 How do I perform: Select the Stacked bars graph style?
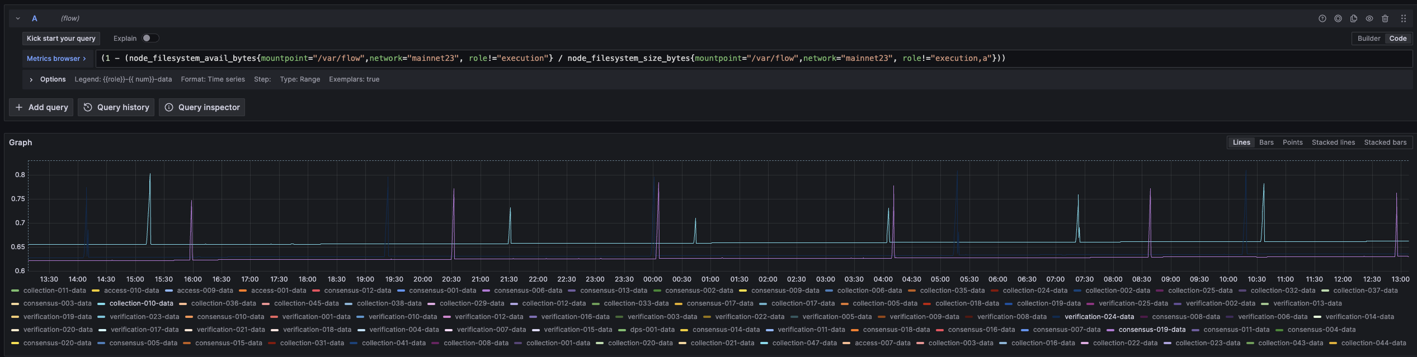click(x=1385, y=142)
